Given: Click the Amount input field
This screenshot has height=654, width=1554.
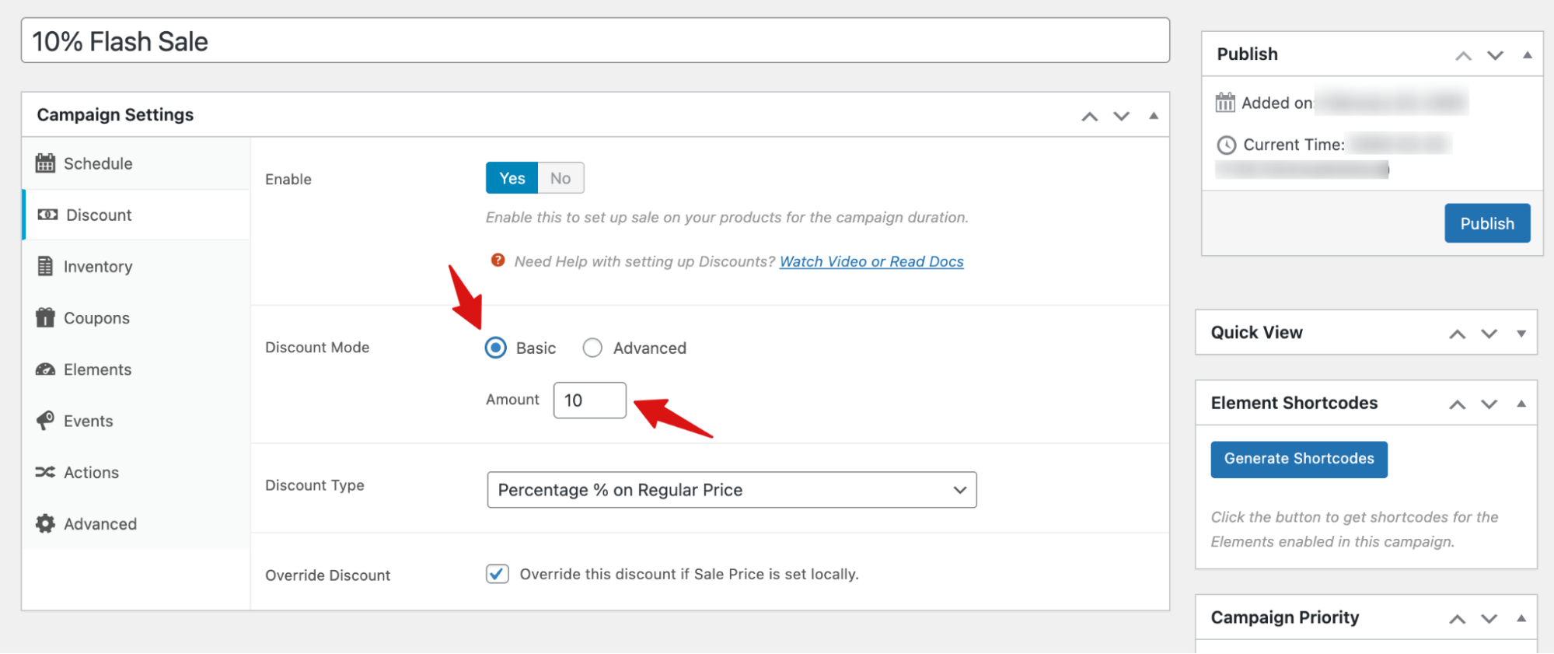Looking at the screenshot, I should coord(589,400).
